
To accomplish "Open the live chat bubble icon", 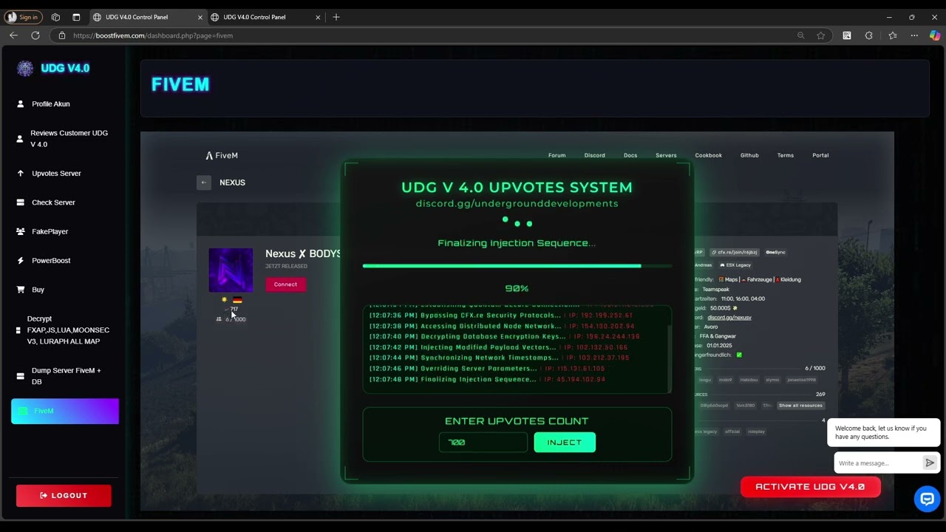I will 926,499.
